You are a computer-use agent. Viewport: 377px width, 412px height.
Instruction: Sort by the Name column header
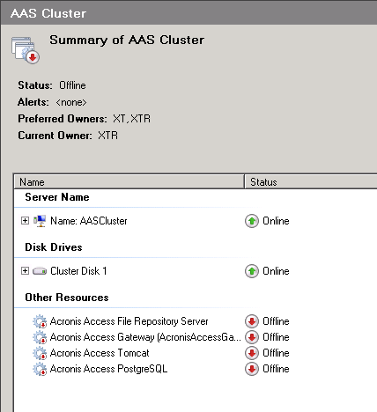click(129, 182)
